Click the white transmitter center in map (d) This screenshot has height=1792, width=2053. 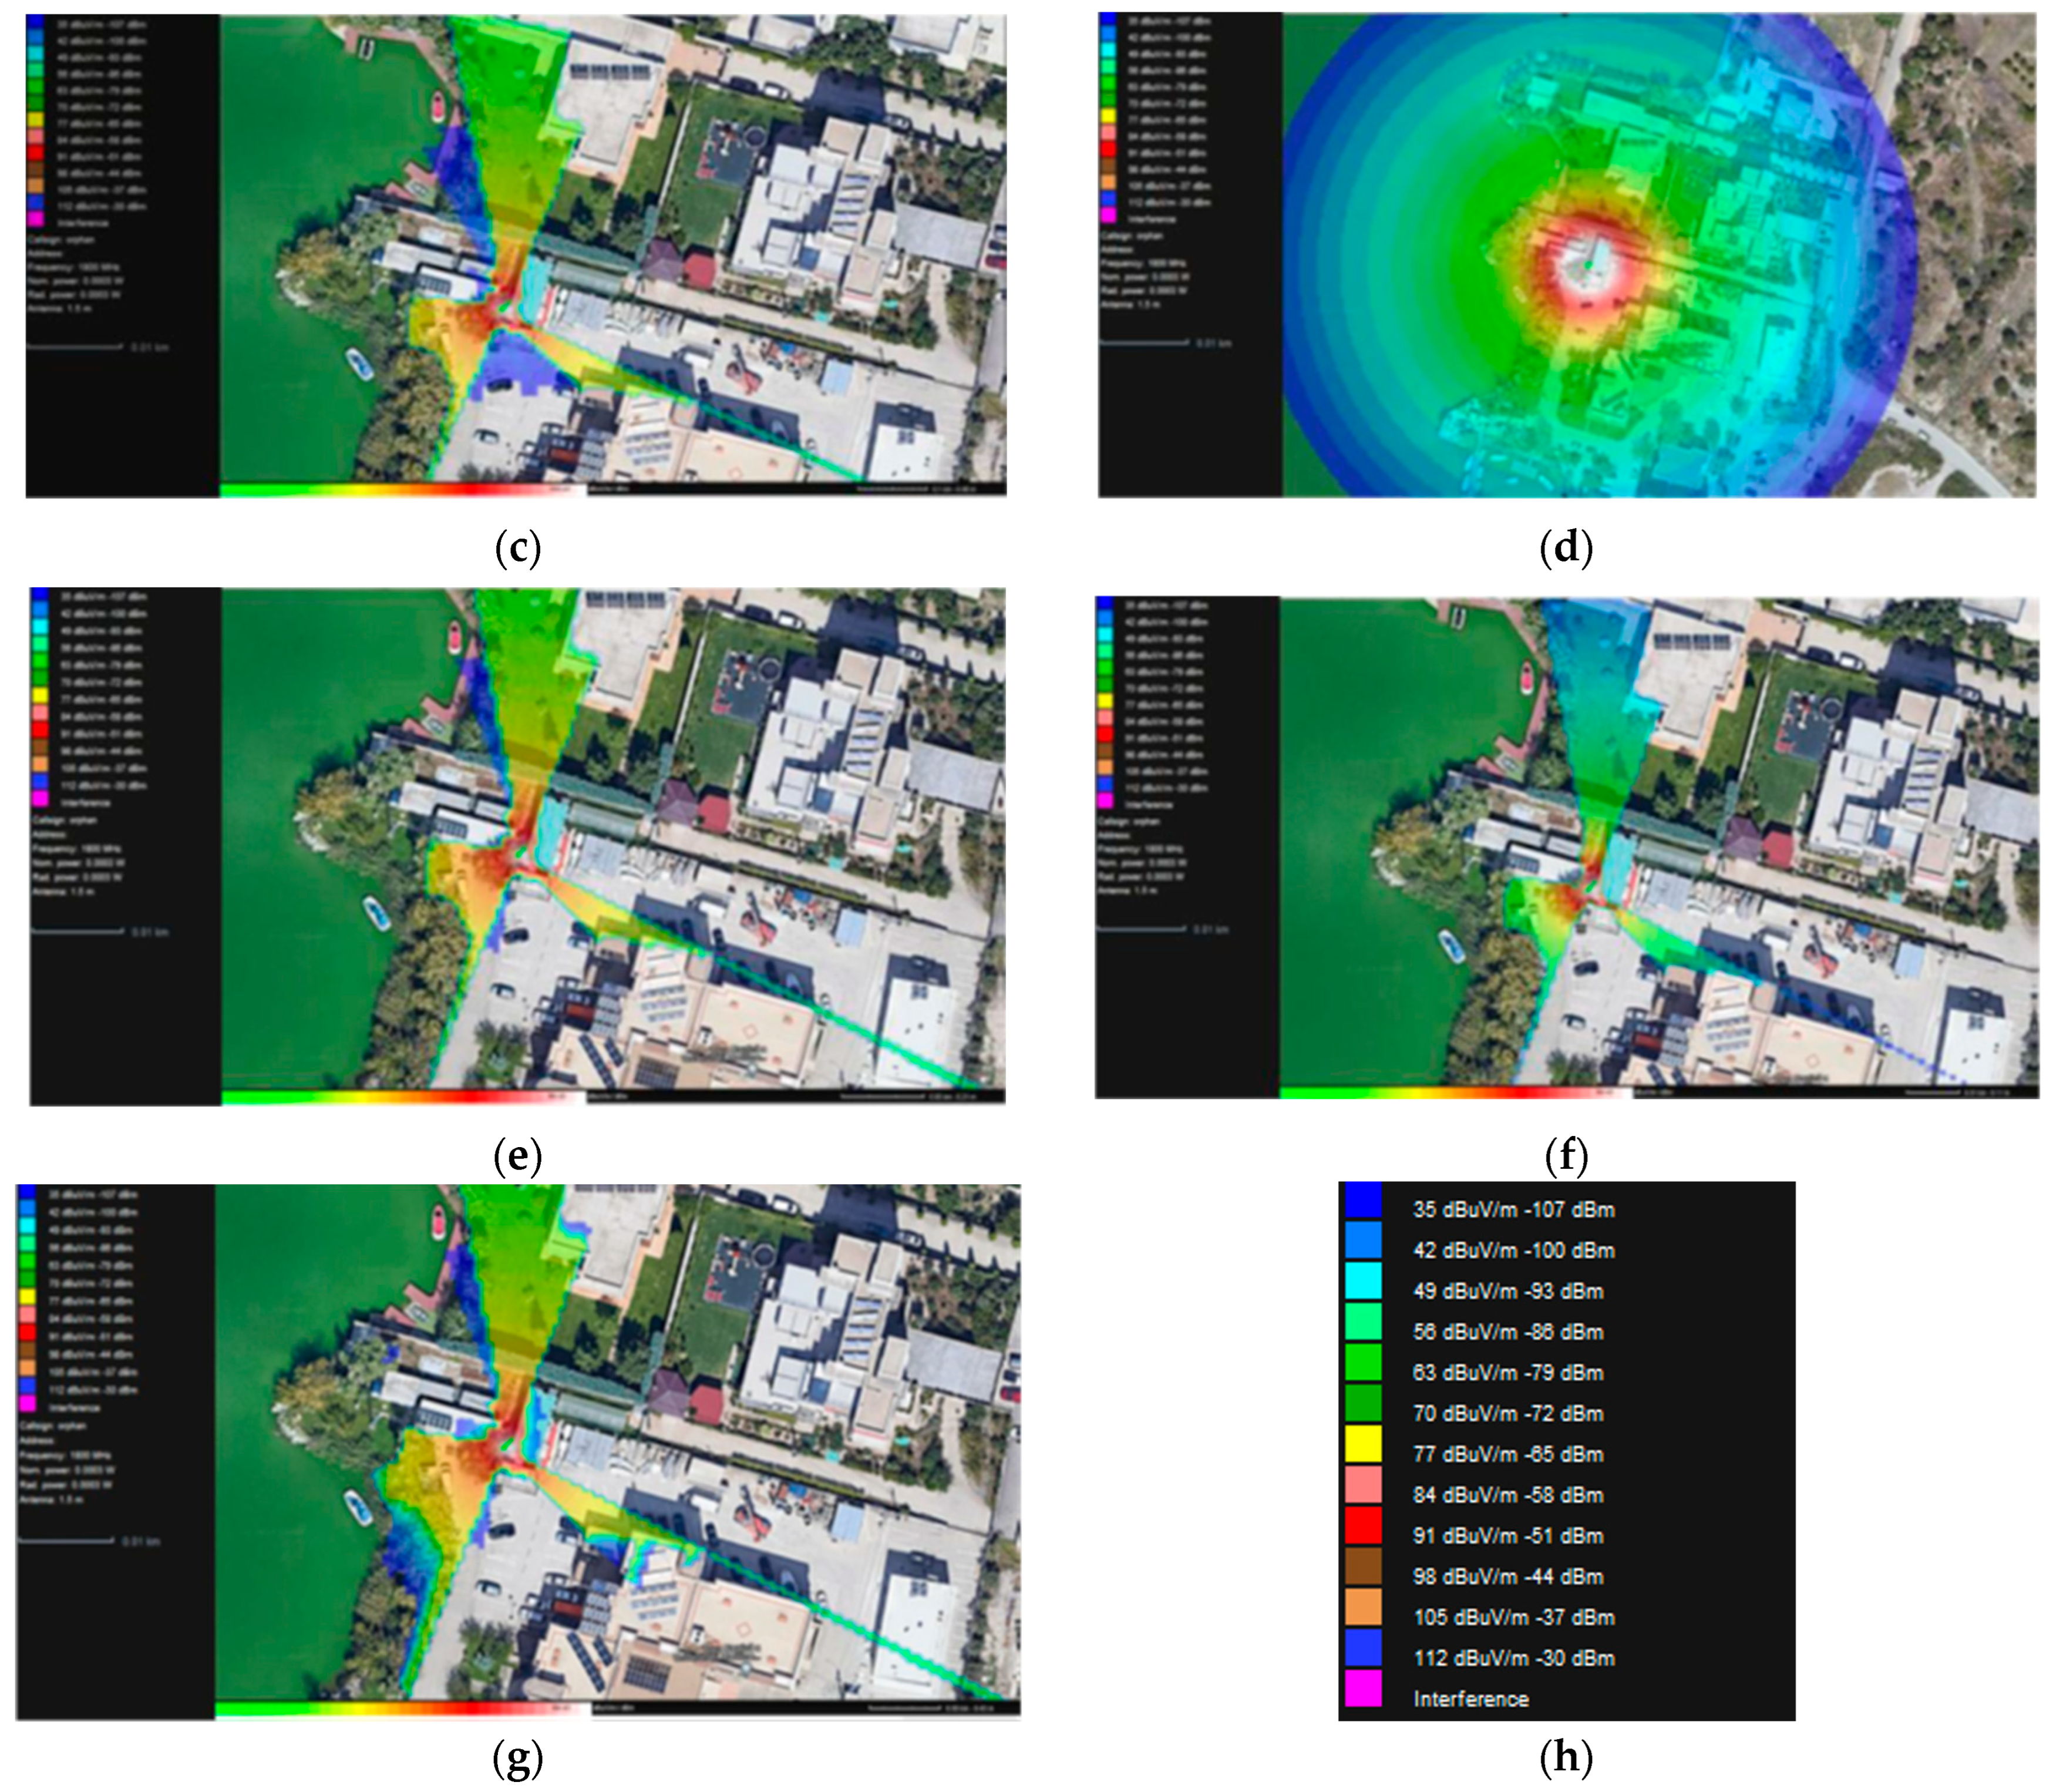1590,264
